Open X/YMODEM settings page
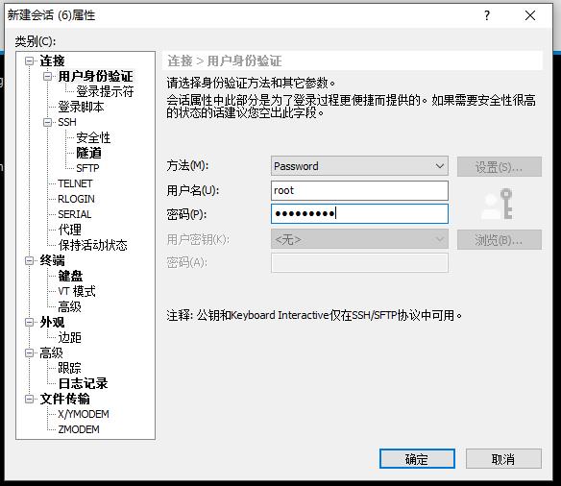 point(84,414)
